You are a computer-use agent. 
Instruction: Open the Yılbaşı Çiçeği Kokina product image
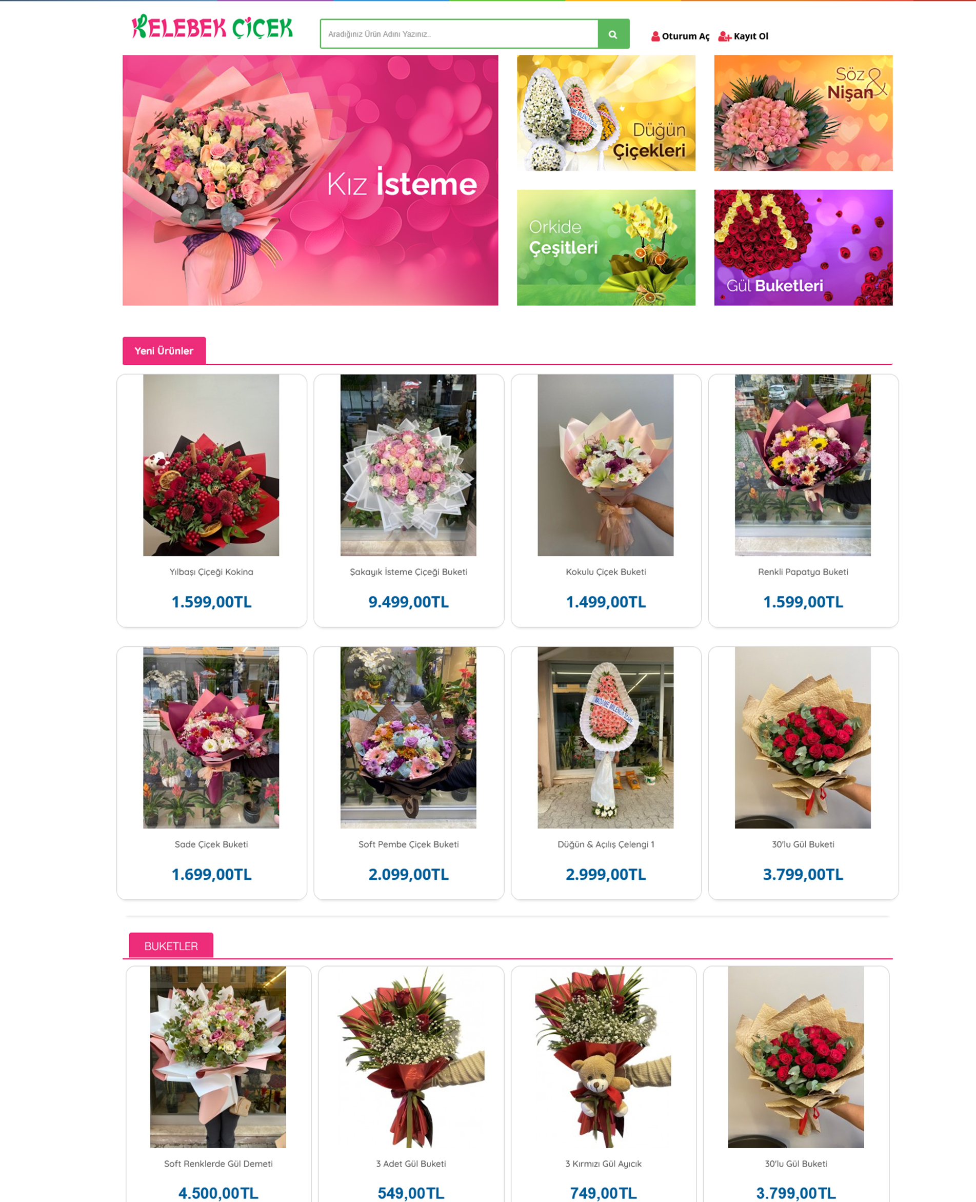(211, 465)
